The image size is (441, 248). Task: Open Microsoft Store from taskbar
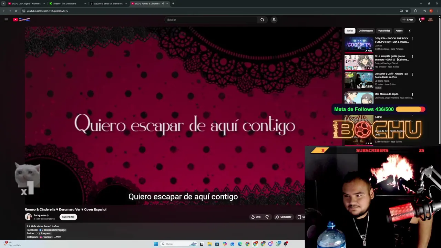[217, 244]
